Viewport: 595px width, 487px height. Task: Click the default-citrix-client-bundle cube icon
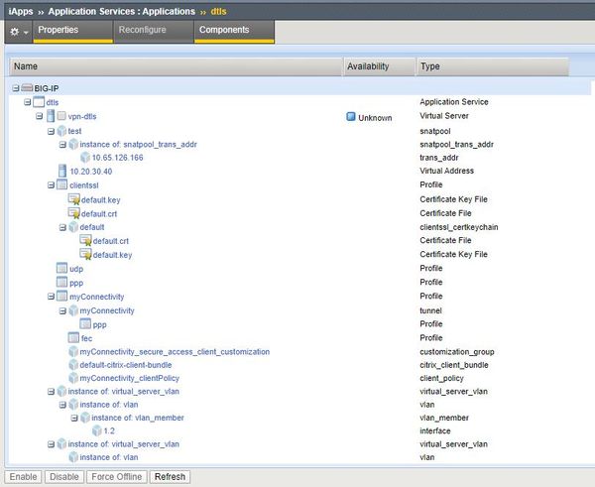[x=72, y=365]
